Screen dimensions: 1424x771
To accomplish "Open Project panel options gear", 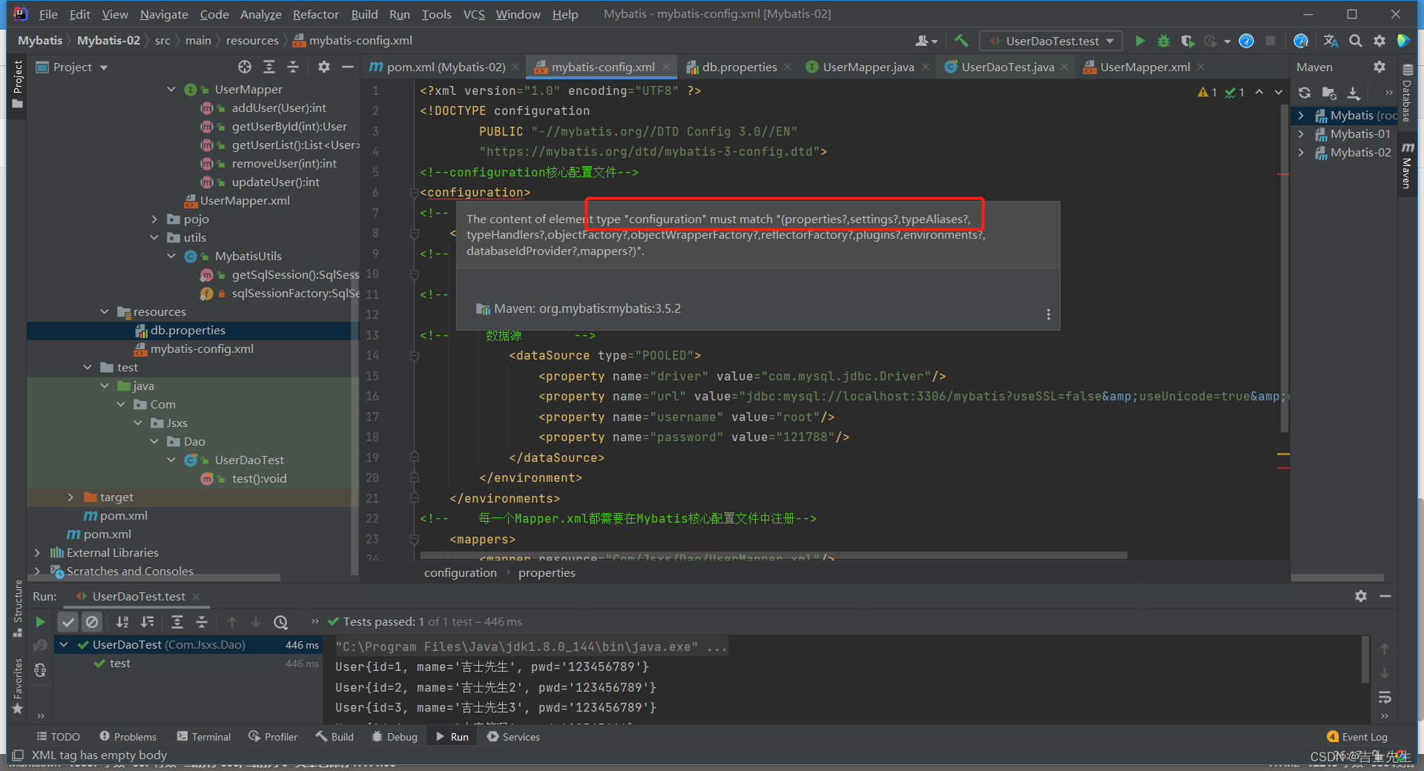I will [323, 67].
